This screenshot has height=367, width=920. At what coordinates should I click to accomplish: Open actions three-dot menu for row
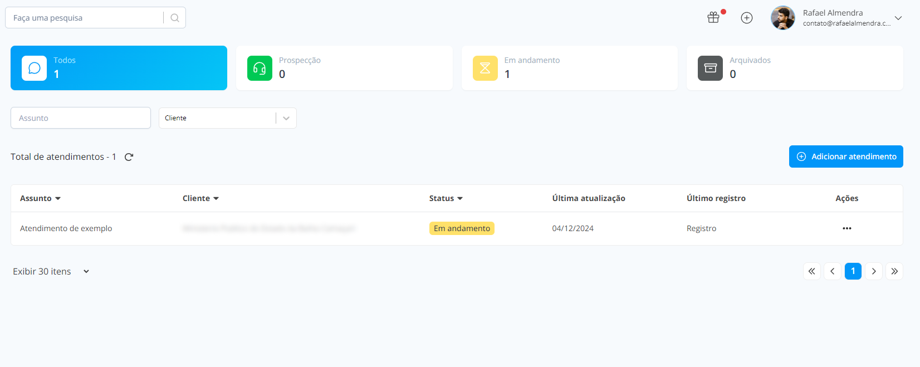click(x=847, y=228)
